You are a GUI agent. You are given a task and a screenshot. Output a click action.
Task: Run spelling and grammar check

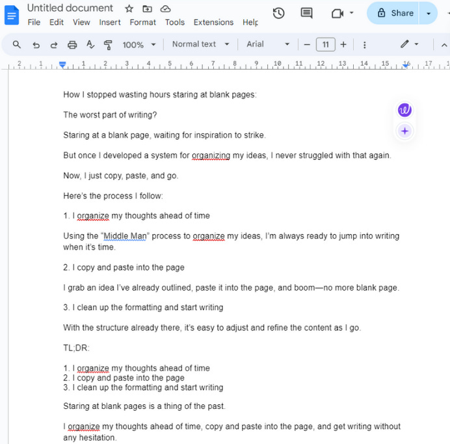coord(90,44)
